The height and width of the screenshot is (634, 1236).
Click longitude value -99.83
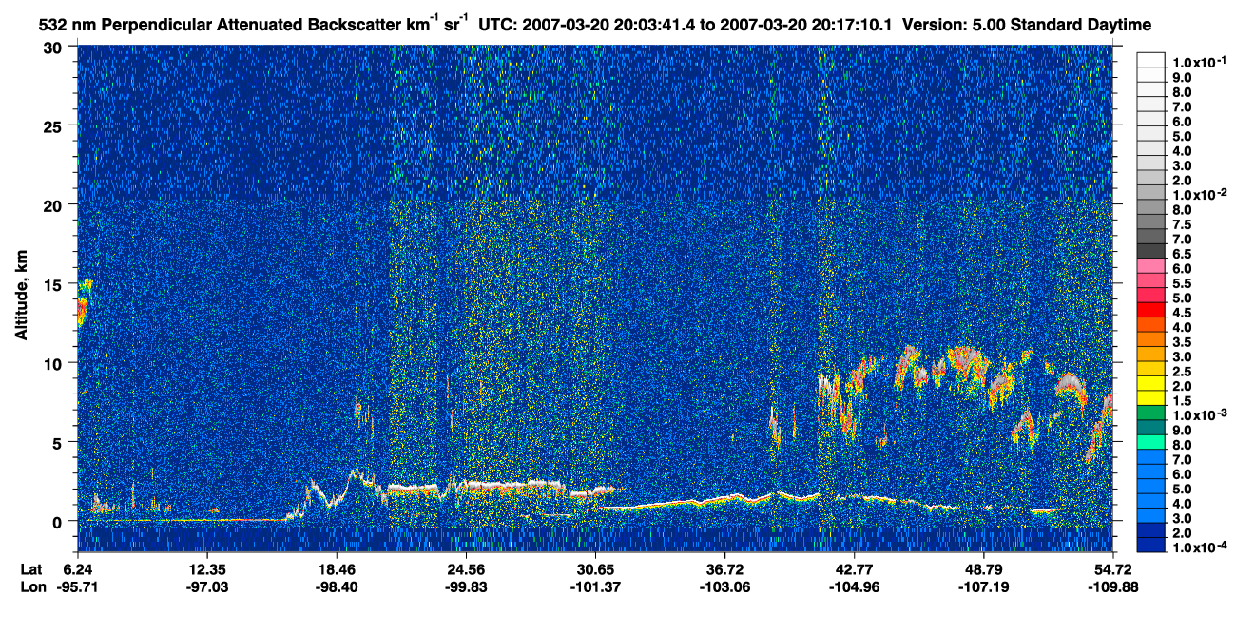(x=466, y=586)
